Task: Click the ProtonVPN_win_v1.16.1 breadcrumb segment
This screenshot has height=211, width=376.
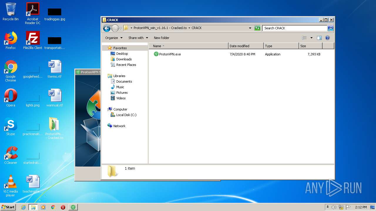Action: 160,28
